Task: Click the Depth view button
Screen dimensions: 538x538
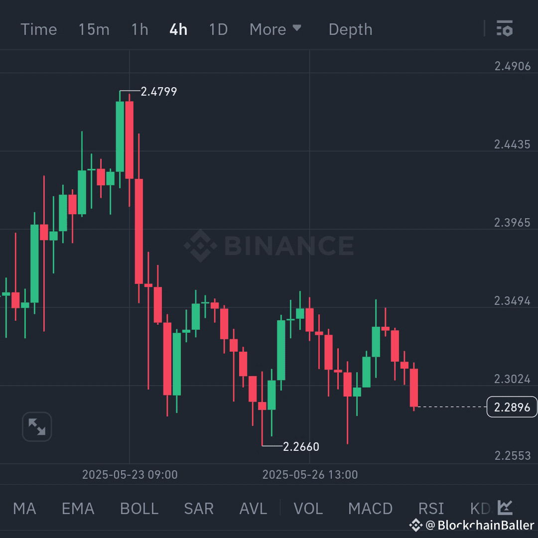Action: click(350, 29)
